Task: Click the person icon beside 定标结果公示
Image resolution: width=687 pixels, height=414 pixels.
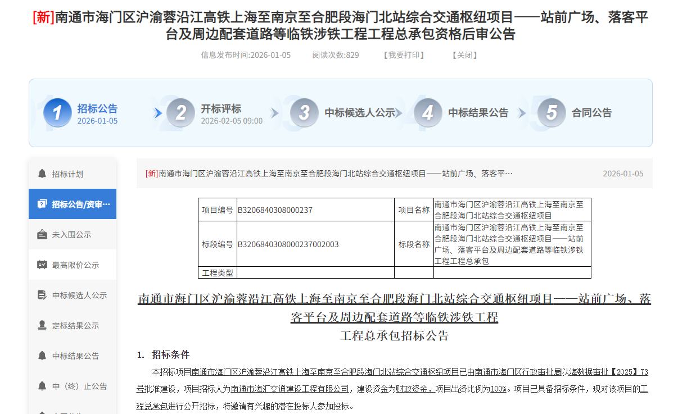Action: [x=41, y=325]
